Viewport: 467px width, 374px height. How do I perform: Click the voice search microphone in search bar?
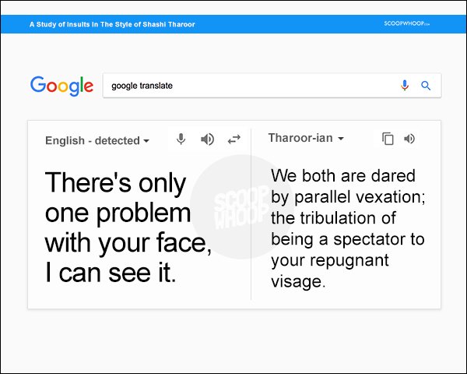tap(405, 86)
